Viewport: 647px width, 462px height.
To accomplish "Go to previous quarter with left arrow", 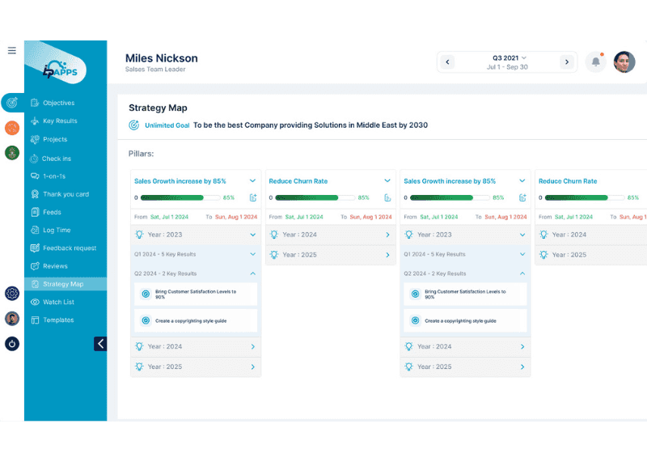I will 448,61.
